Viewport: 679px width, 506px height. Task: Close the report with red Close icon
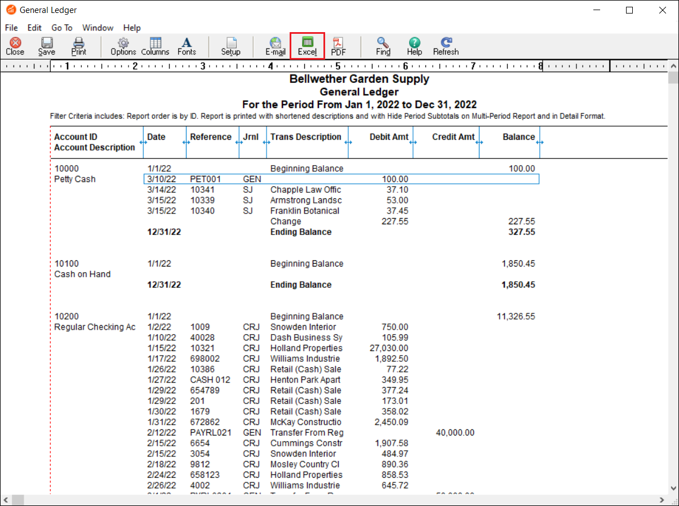click(x=15, y=46)
